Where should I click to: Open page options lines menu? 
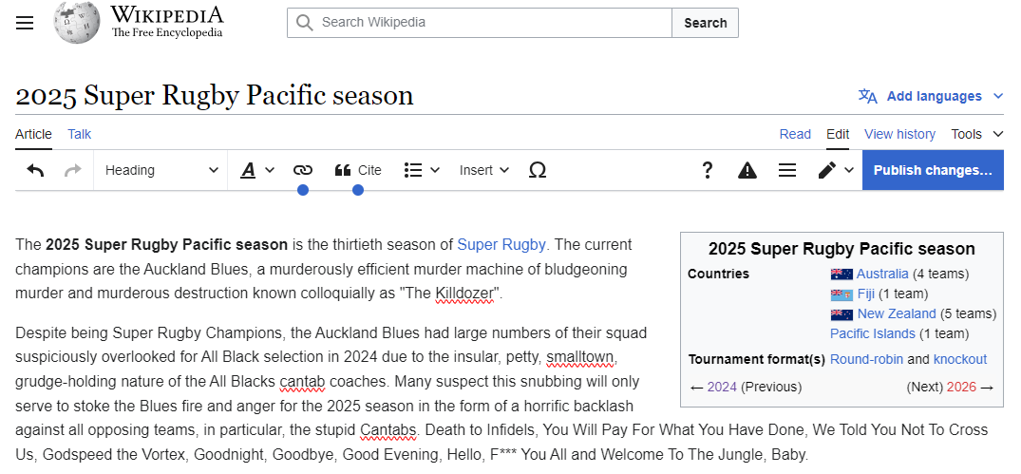(788, 170)
